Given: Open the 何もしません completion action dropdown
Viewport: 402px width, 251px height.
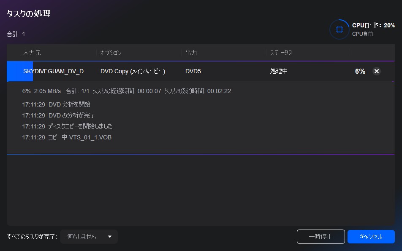Looking at the screenshot, I should [x=89, y=237].
